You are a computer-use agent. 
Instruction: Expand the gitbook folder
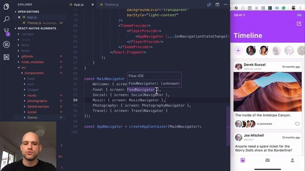coord(27,57)
